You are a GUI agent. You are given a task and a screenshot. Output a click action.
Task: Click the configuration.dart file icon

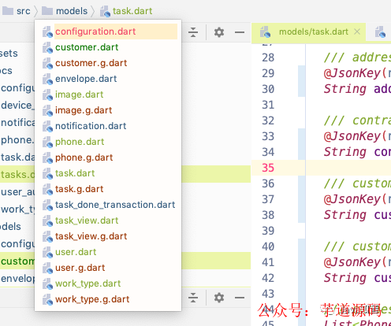pos(47,31)
